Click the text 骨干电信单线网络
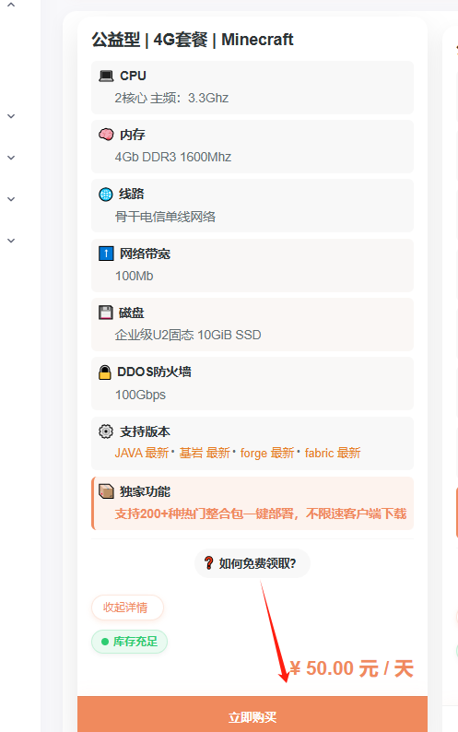The width and height of the screenshot is (458, 732). click(165, 217)
